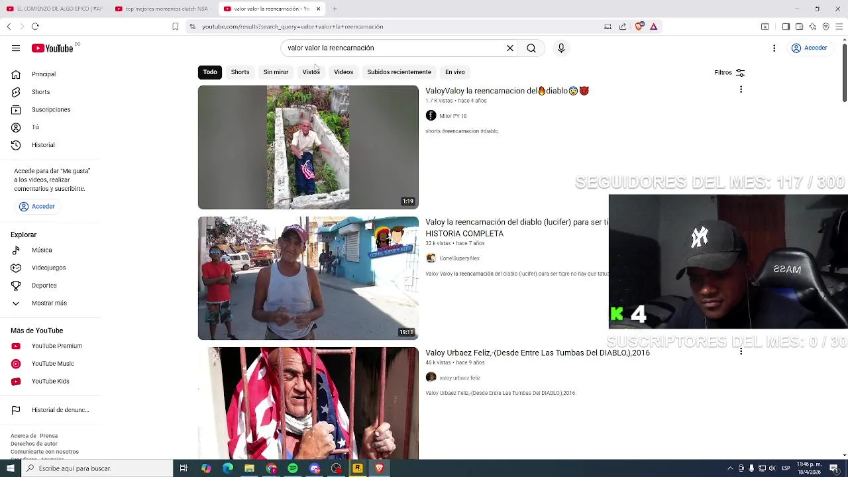Go back in browser history
The width and height of the screenshot is (848, 477).
pos(9,26)
